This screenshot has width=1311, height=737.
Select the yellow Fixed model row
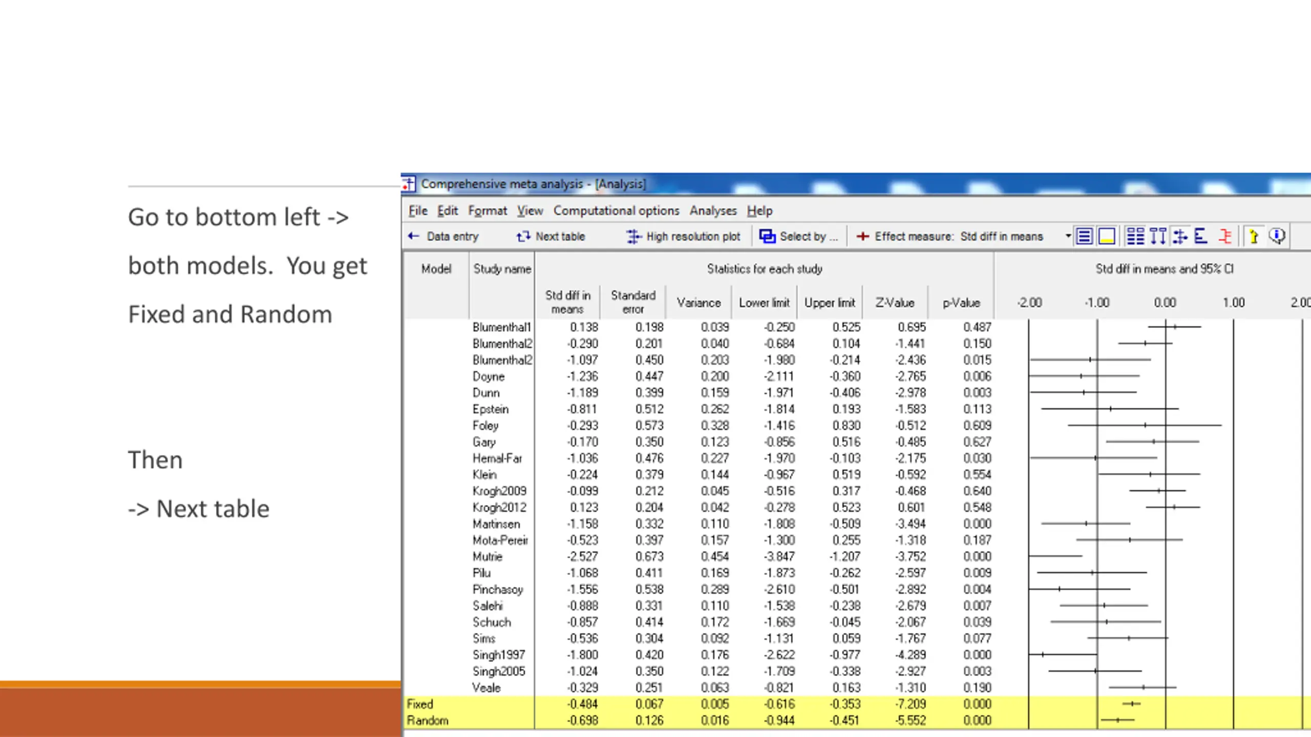coord(855,704)
